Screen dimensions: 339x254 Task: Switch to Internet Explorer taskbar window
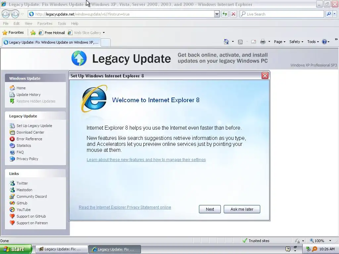115,249
